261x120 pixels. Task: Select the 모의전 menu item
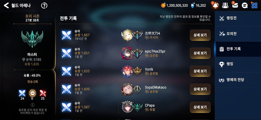coord(238,34)
